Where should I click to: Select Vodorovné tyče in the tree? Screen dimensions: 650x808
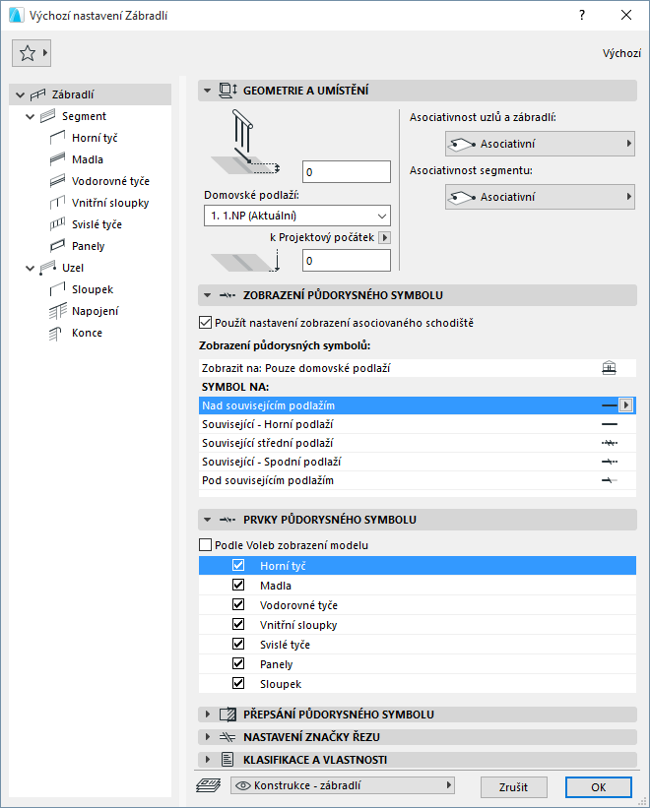[x=110, y=181]
